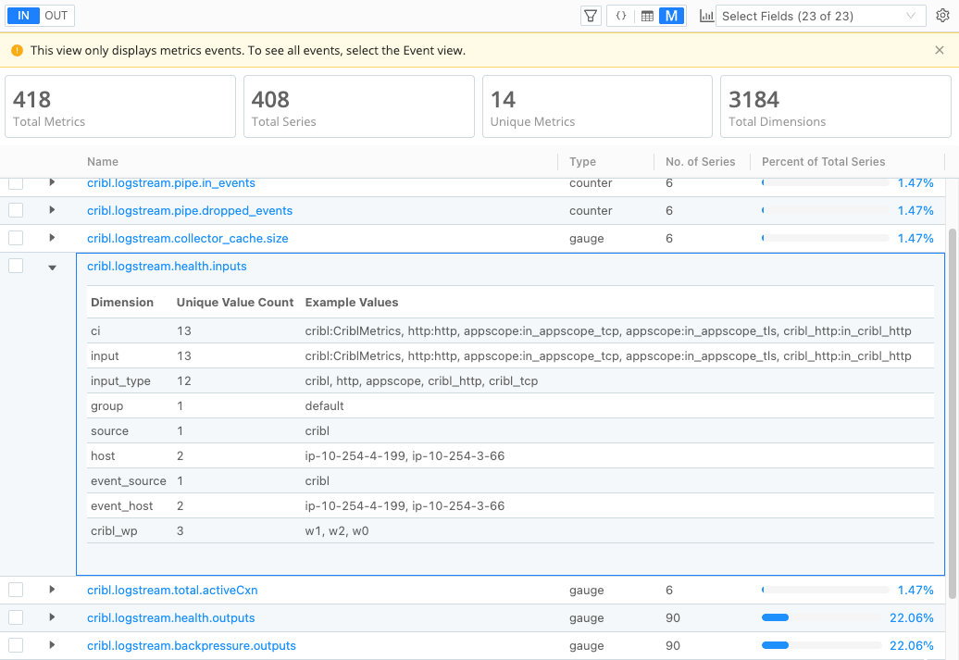Tick checkbox for cribl.logstream.pipe.dropped_events
Screen dimensions: 959x660
16,210
